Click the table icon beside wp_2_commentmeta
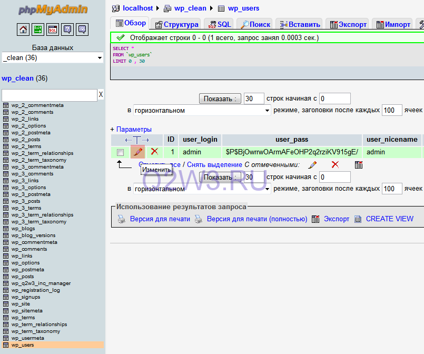424x354 pixels. point(6,105)
